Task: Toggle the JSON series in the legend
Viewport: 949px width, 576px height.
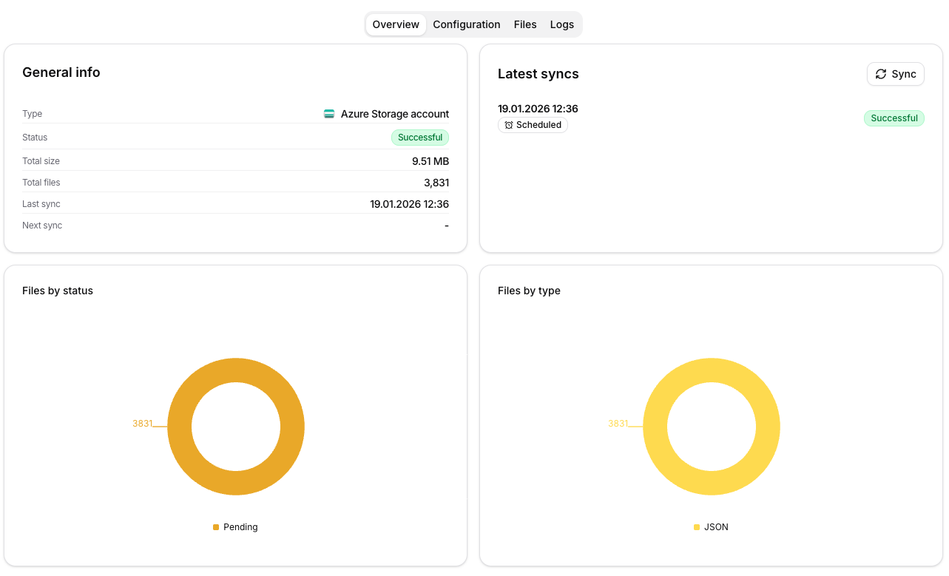Action: (x=711, y=526)
